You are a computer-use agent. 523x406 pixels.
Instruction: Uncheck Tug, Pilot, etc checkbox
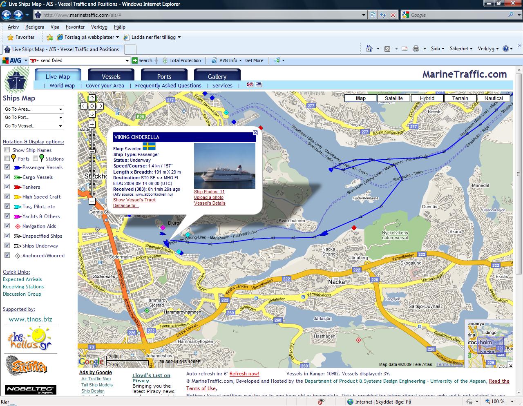click(7, 206)
